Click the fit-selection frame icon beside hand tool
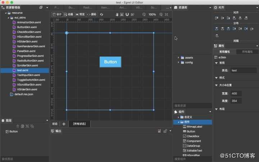Screen dimensions: 259x162 pyautogui.click(x=122, y=14)
